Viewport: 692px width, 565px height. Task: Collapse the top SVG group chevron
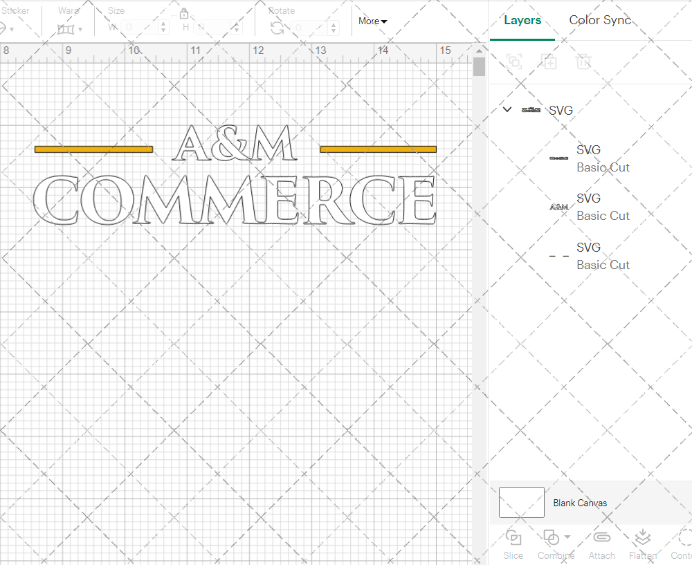pyautogui.click(x=507, y=109)
